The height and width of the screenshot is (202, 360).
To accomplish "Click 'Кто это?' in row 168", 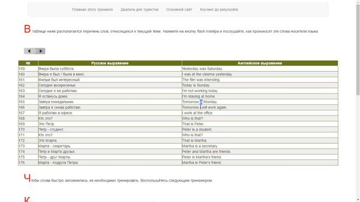I will coord(110,118).
